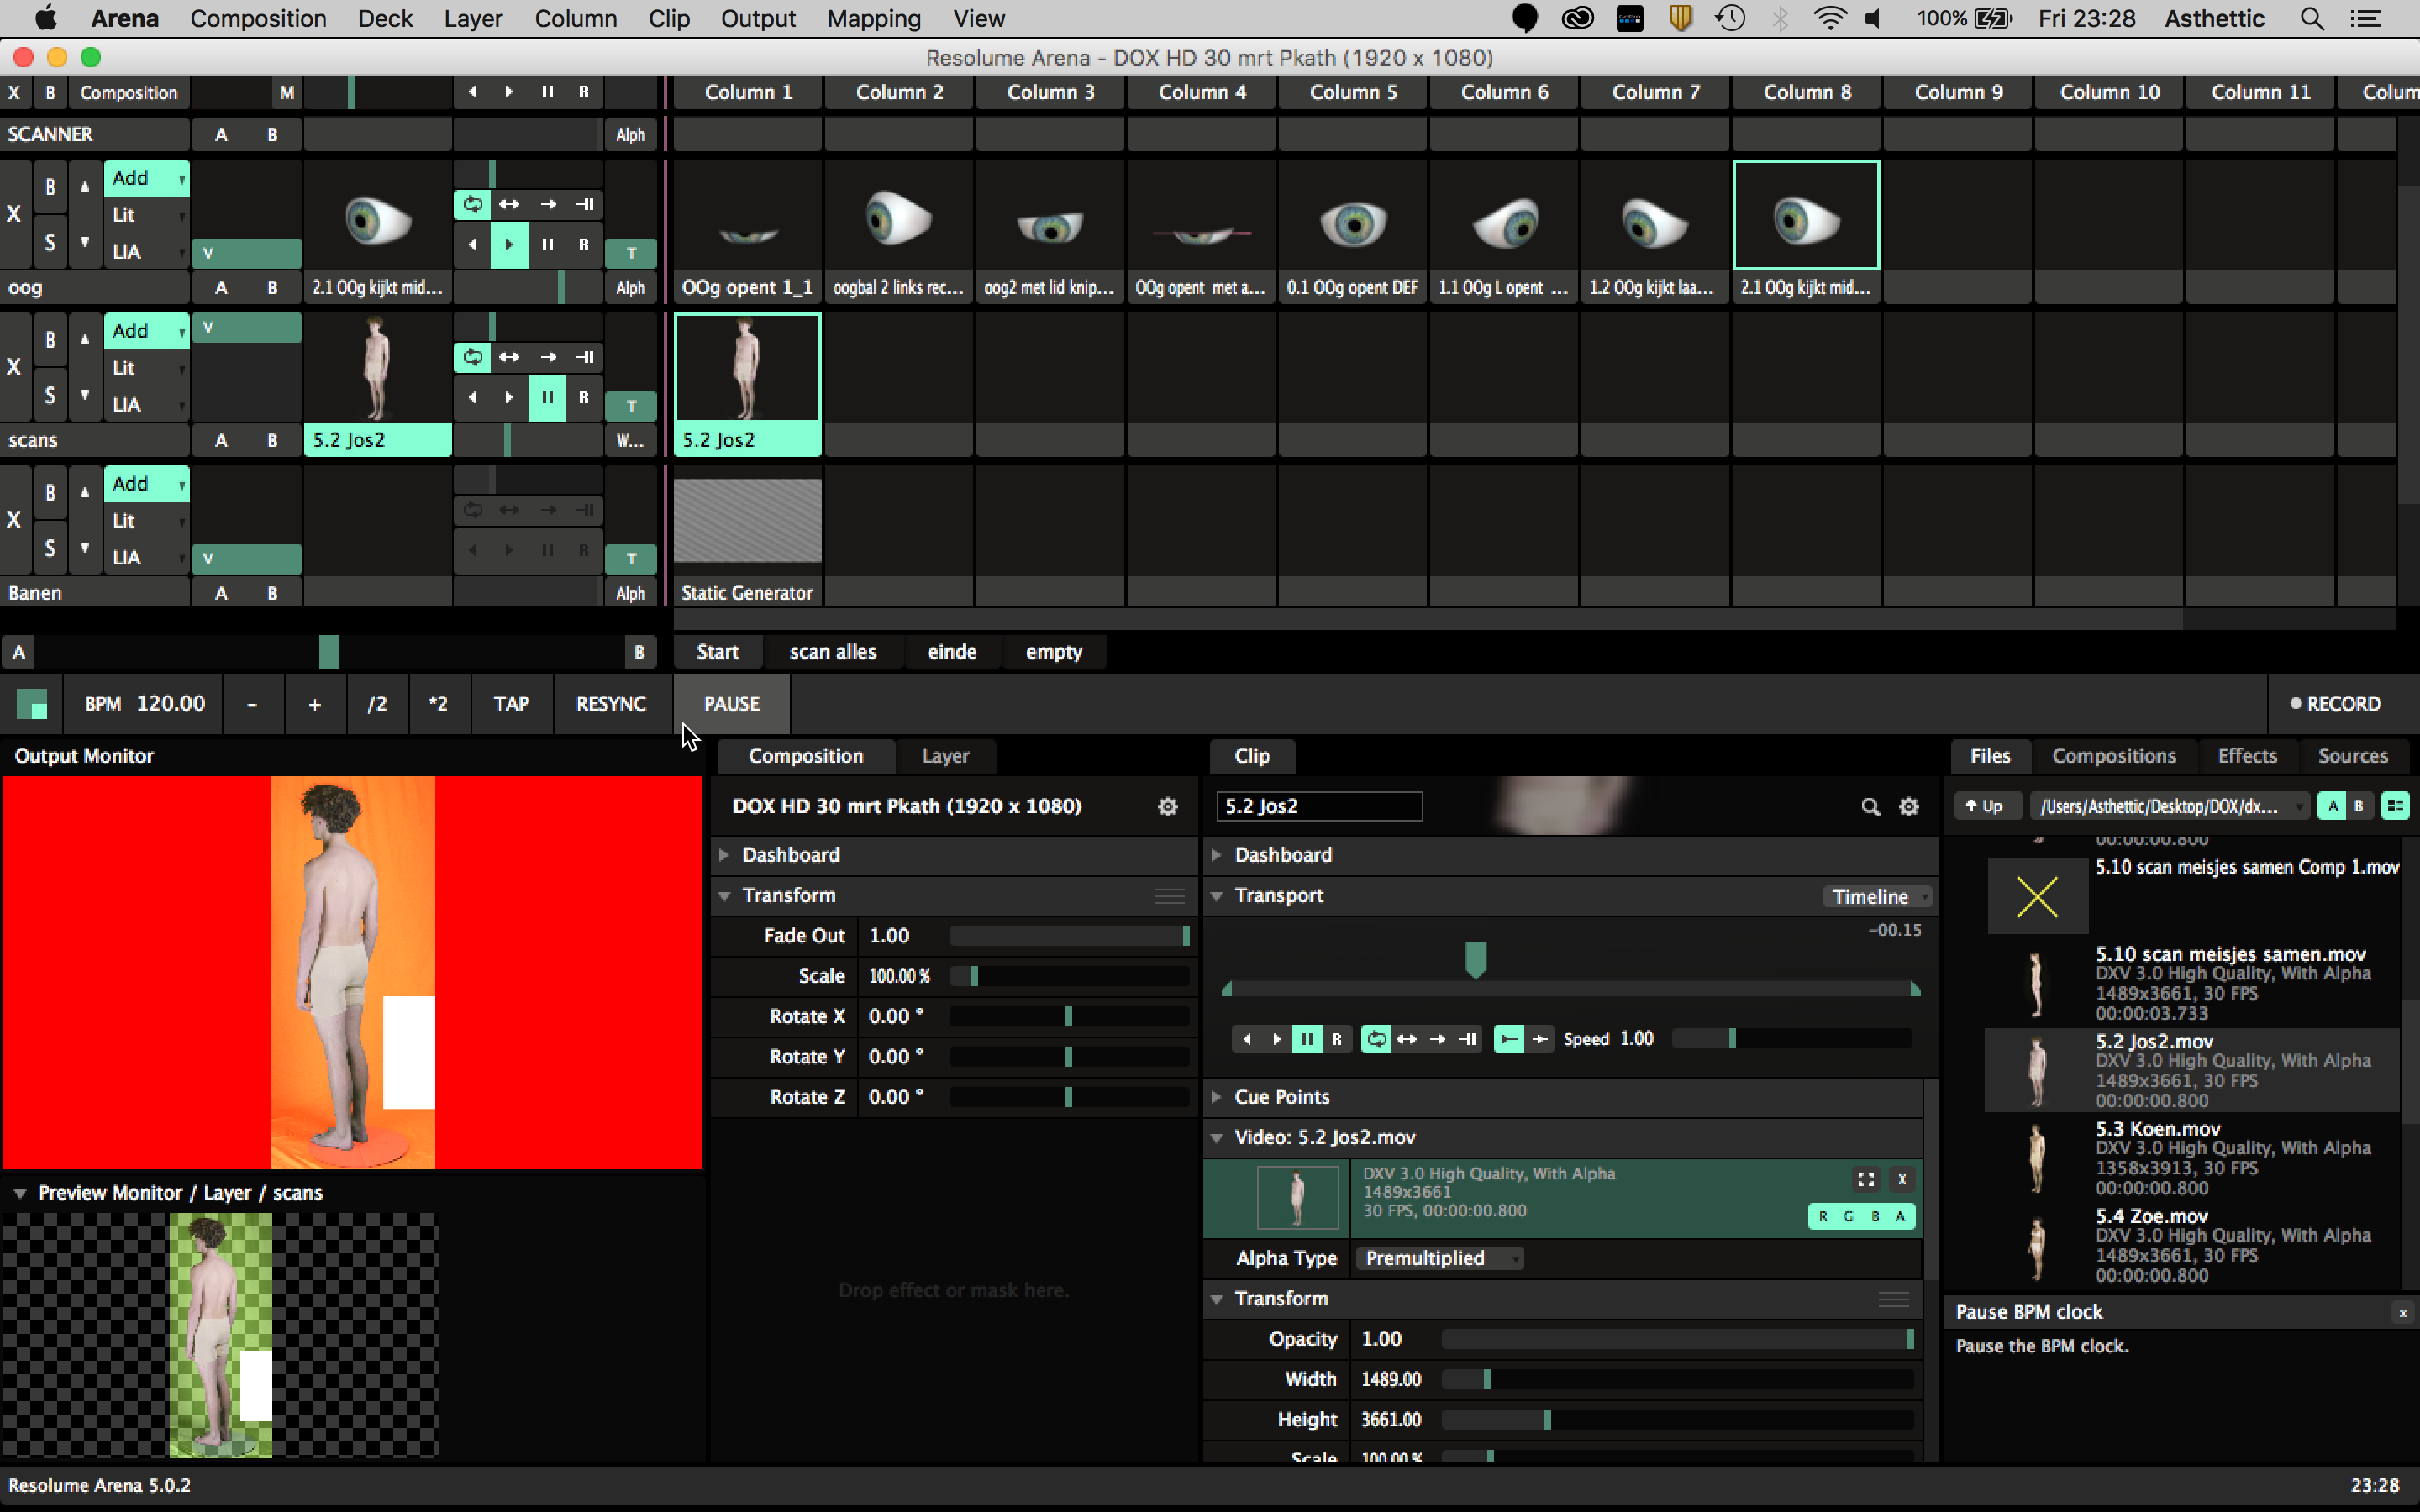This screenshot has width=2420, height=1512.
Task: Click the clip settings gear icon
Action: (x=1909, y=806)
